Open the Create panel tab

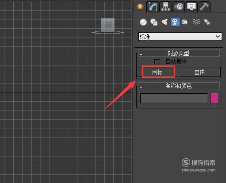(140, 7)
